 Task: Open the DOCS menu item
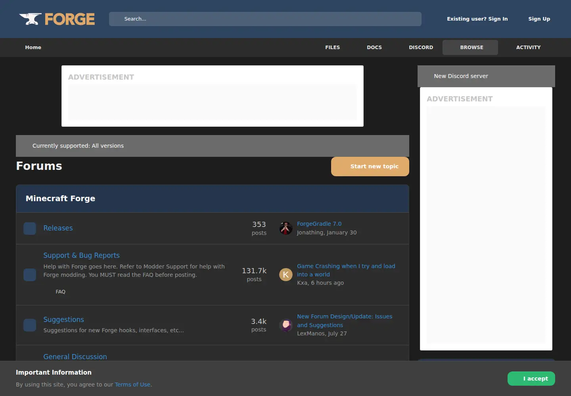(x=374, y=48)
